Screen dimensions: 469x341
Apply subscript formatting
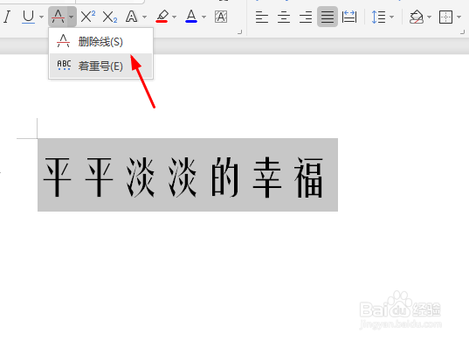(x=110, y=17)
